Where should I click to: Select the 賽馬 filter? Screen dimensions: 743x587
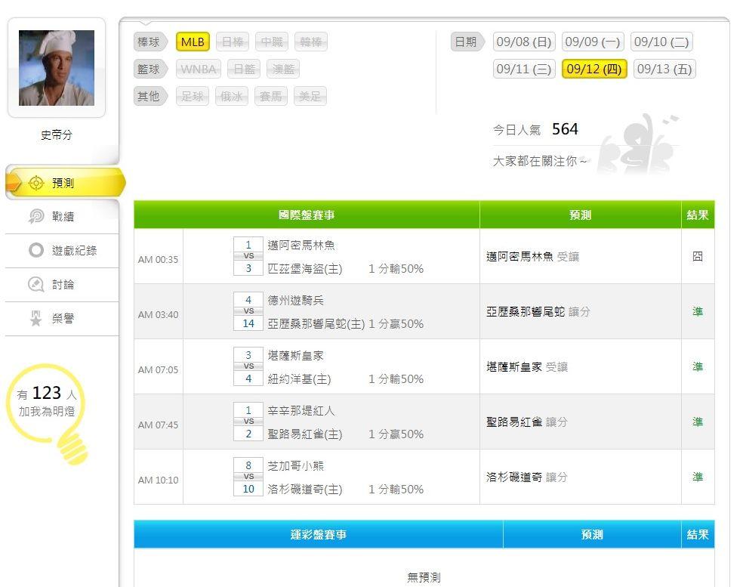coord(271,96)
